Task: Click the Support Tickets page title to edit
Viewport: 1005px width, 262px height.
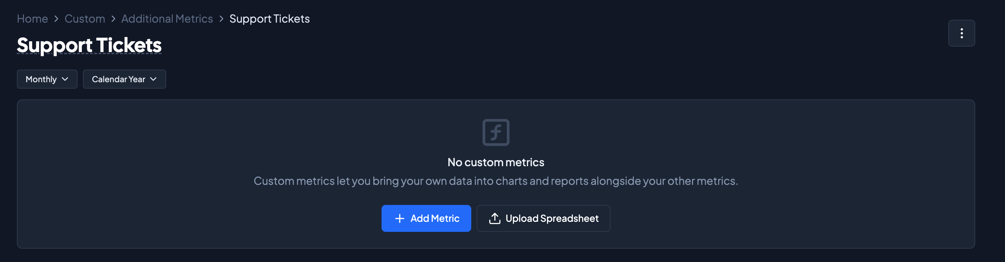Action: (x=89, y=45)
